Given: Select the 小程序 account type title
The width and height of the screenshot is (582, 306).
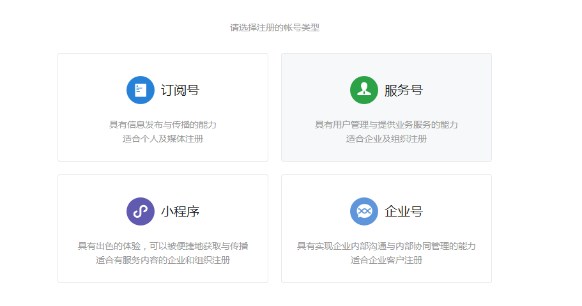Looking at the screenshot, I should (180, 211).
